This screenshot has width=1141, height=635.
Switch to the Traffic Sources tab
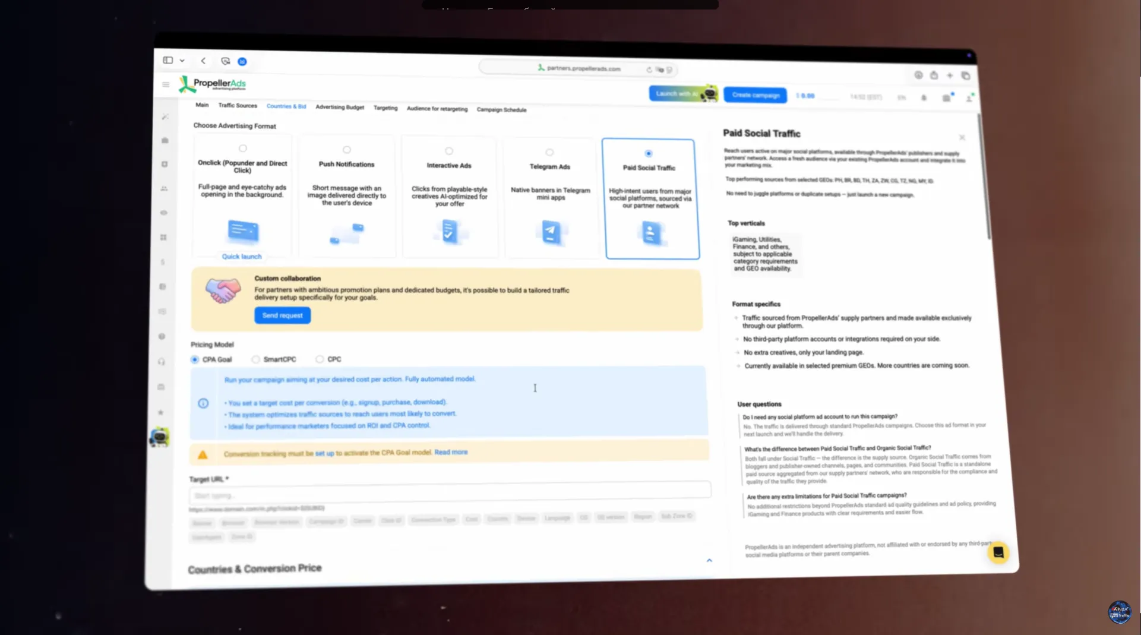[x=238, y=106]
